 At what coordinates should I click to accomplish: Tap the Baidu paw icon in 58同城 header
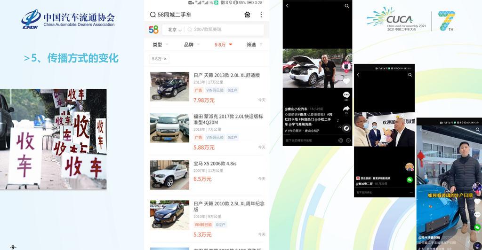click(247, 15)
